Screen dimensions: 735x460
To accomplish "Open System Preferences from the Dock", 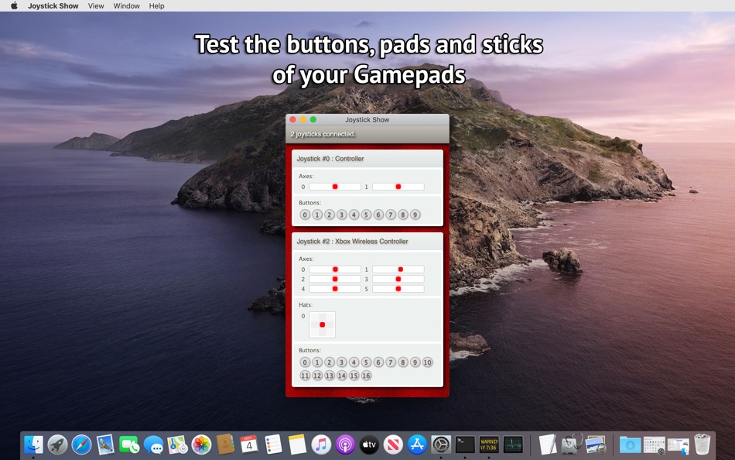I will [x=441, y=444].
